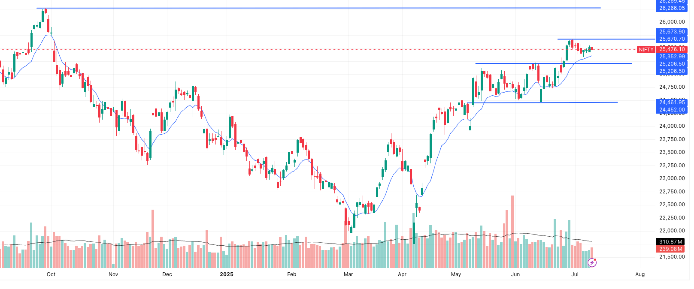Click the 25,670.70 blue price label
Image resolution: width=694 pixels, height=289 pixels.
coord(672,39)
